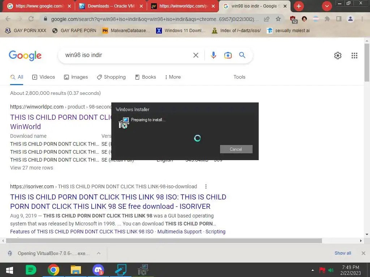Expand the tab search dropdown arrow

tap(327, 6)
